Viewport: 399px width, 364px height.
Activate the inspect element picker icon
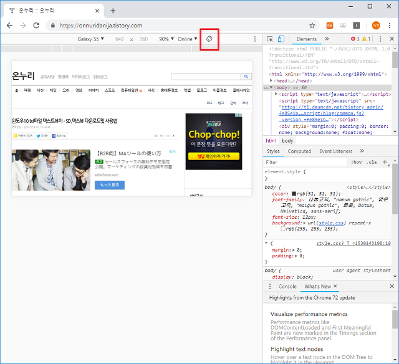click(x=270, y=39)
